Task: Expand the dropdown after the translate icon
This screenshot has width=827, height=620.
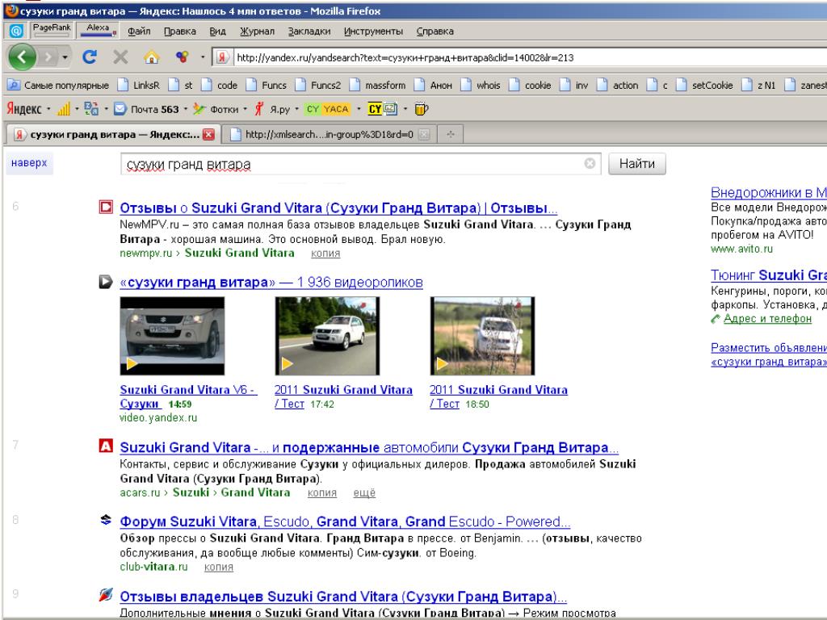Action: coord(106,109)
